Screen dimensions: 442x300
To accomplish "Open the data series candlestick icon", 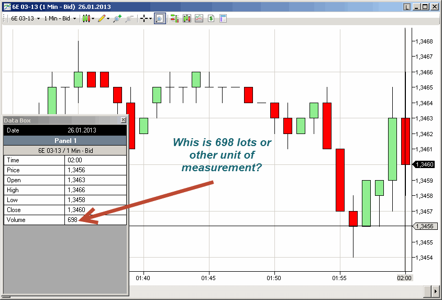I will pos(186,18).
